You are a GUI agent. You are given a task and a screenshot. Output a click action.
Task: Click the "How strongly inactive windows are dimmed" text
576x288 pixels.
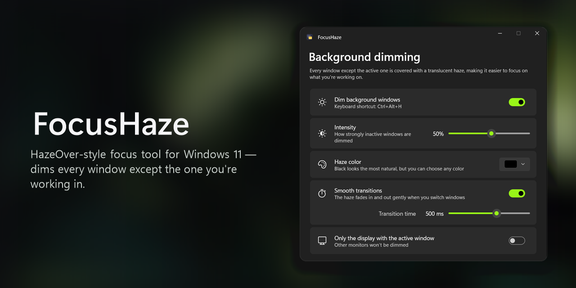click(x=373, y=137)
